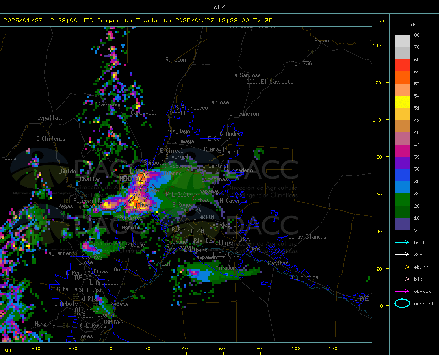Click the white 30HM arrow icon

click(402, 254)
